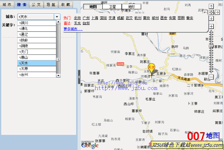Select t太原 from the city list

(37, 69)
